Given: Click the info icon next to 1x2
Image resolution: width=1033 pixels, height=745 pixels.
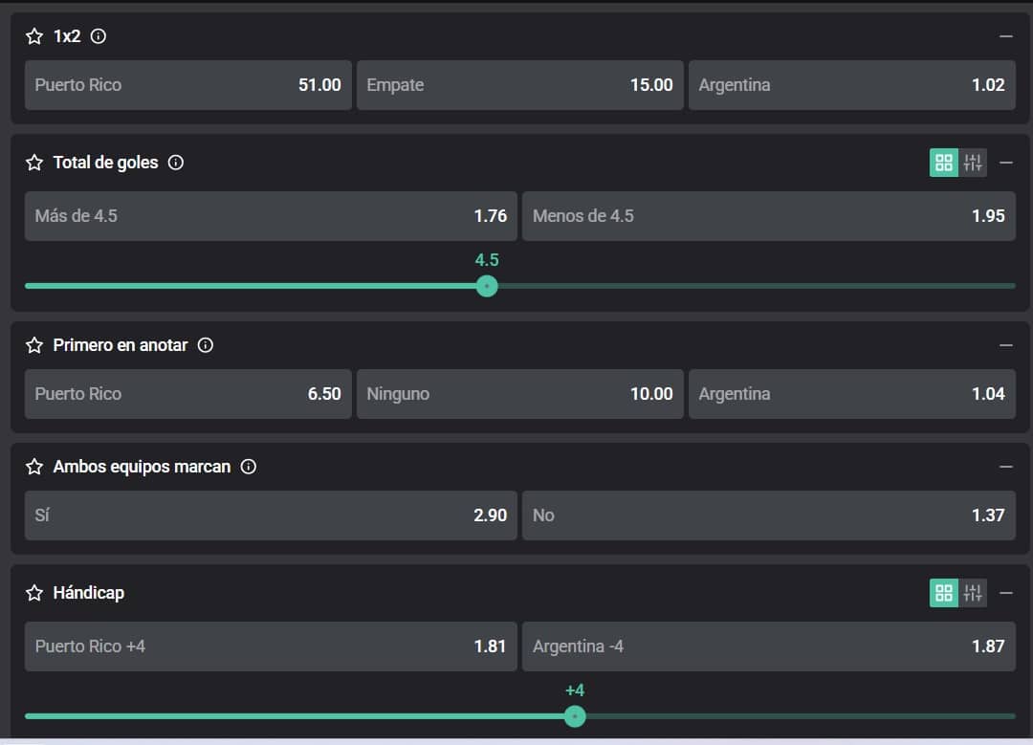Looking at the screenshot, I should pos(98,36).
